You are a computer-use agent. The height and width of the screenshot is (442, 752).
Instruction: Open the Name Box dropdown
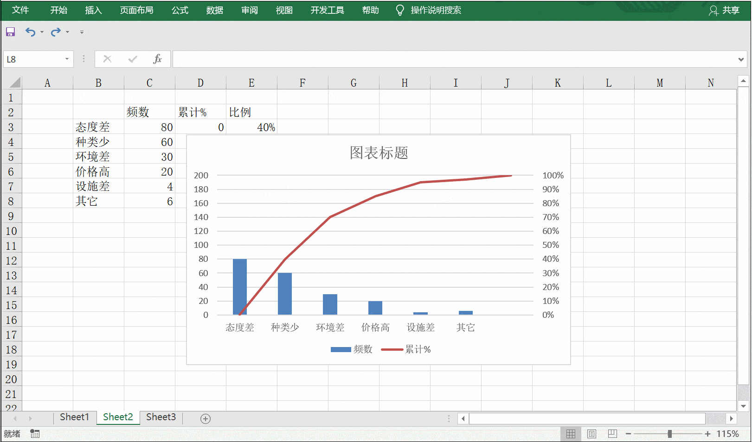67,59
